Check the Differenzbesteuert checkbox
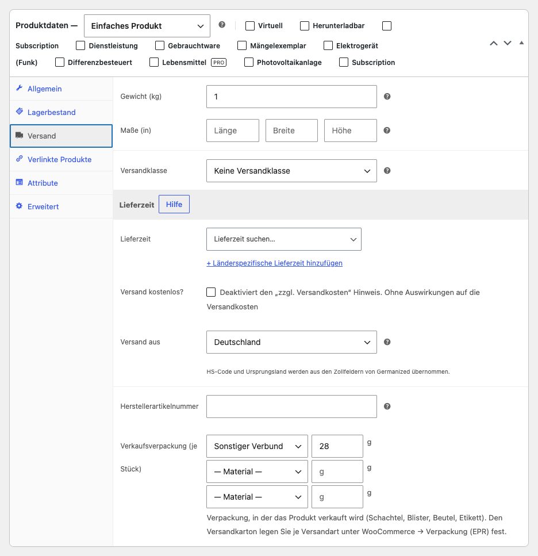 60,63
